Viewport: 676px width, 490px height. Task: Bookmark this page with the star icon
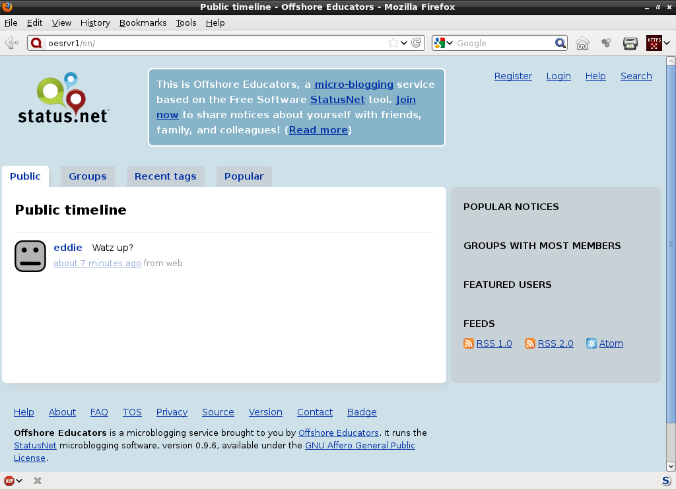393,43
